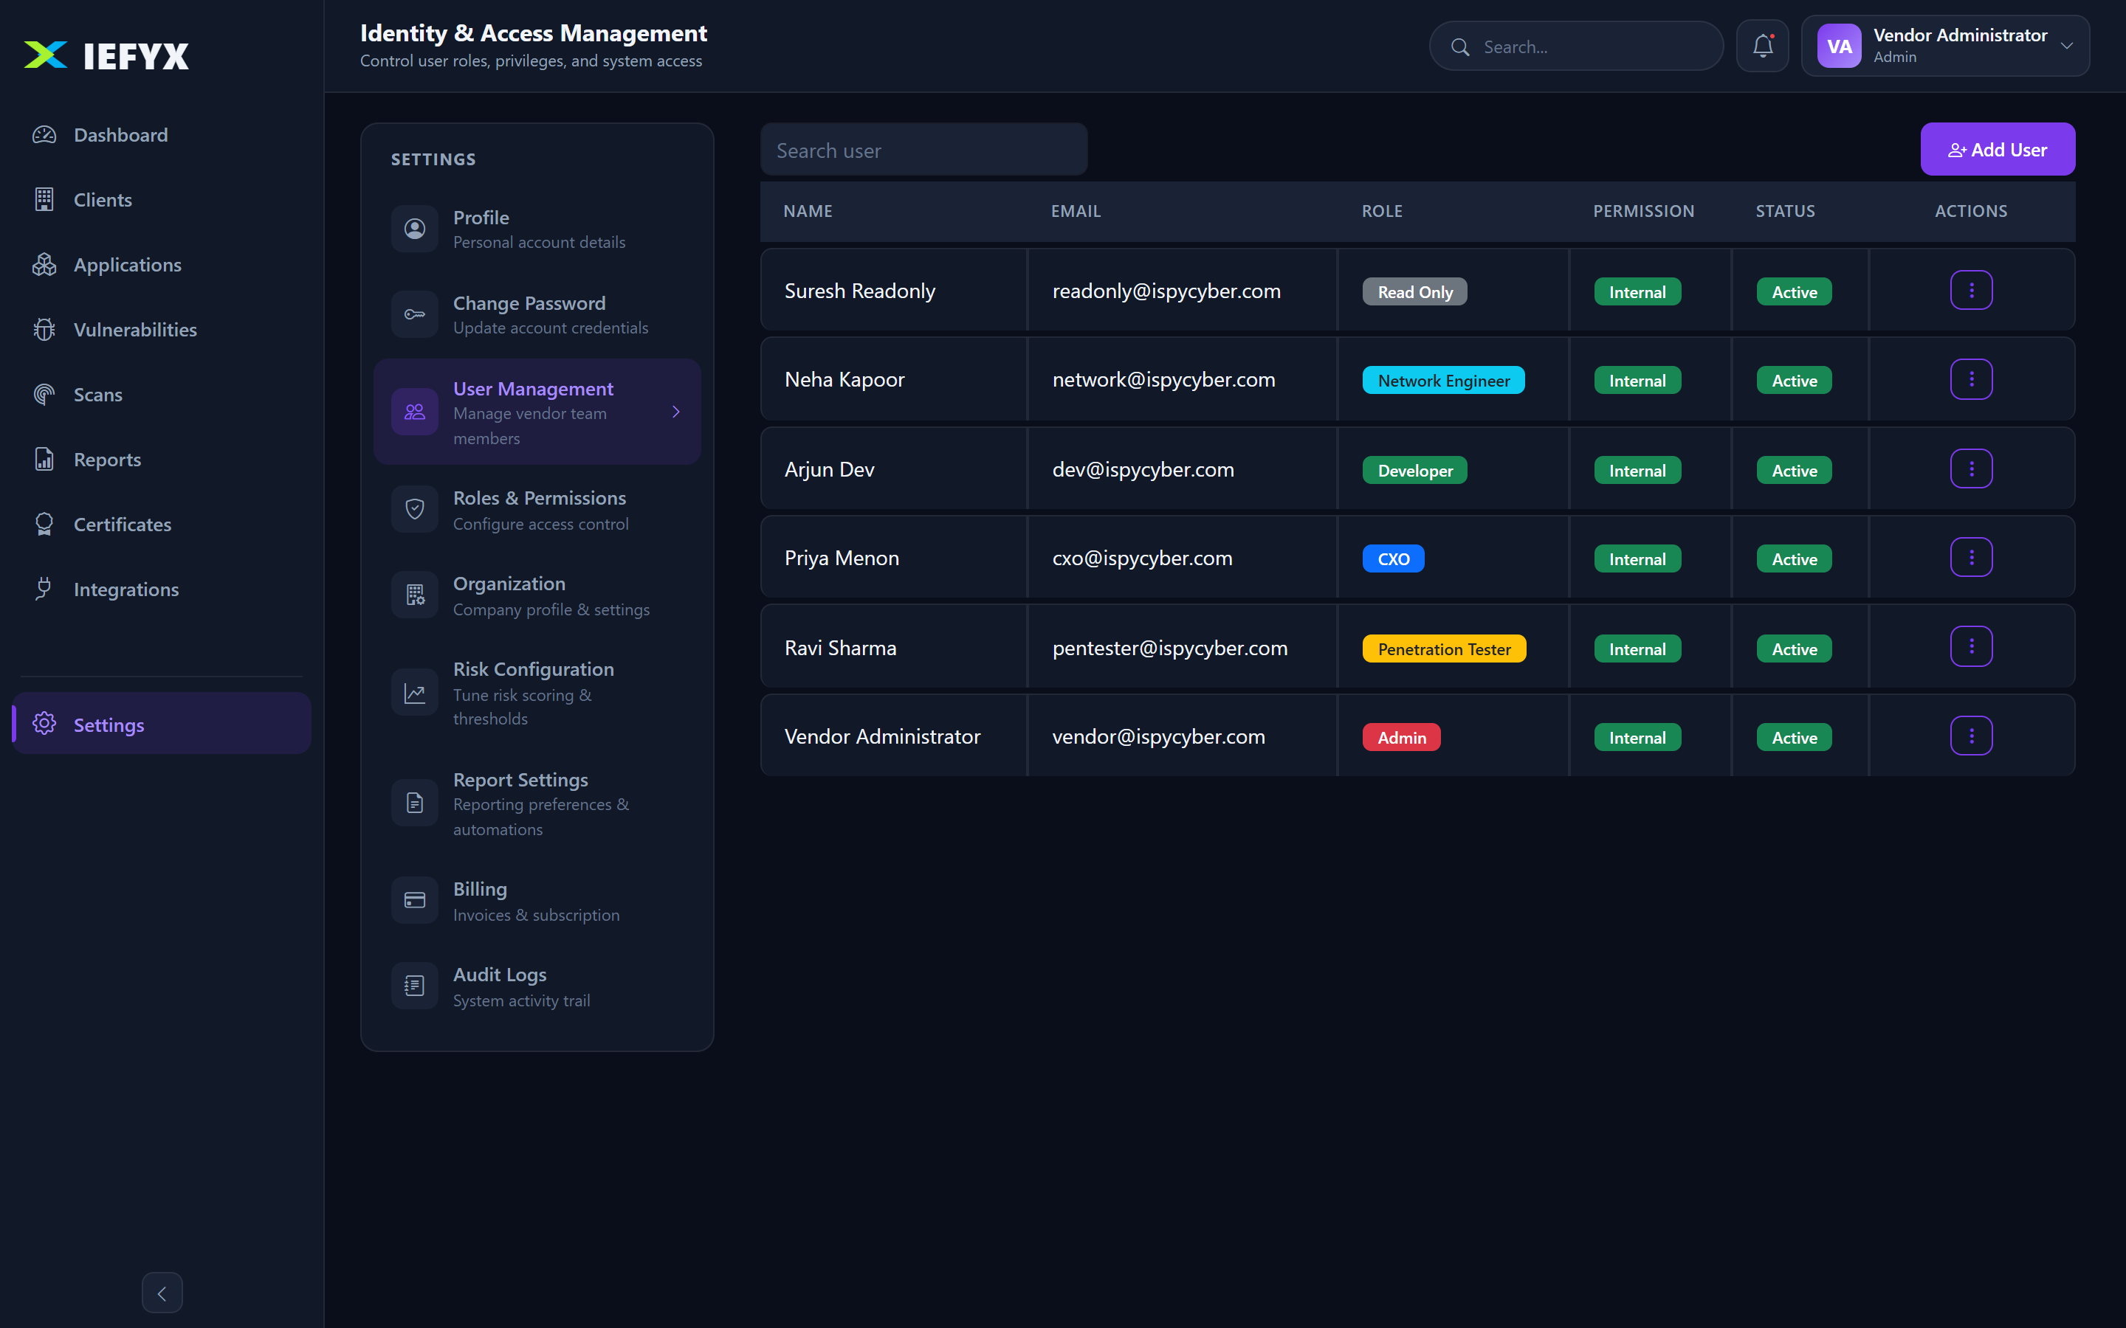Viewport: 2126px width, 1328px height.
Task: Click the Risk Configuration graph icon
Action: 415,693
